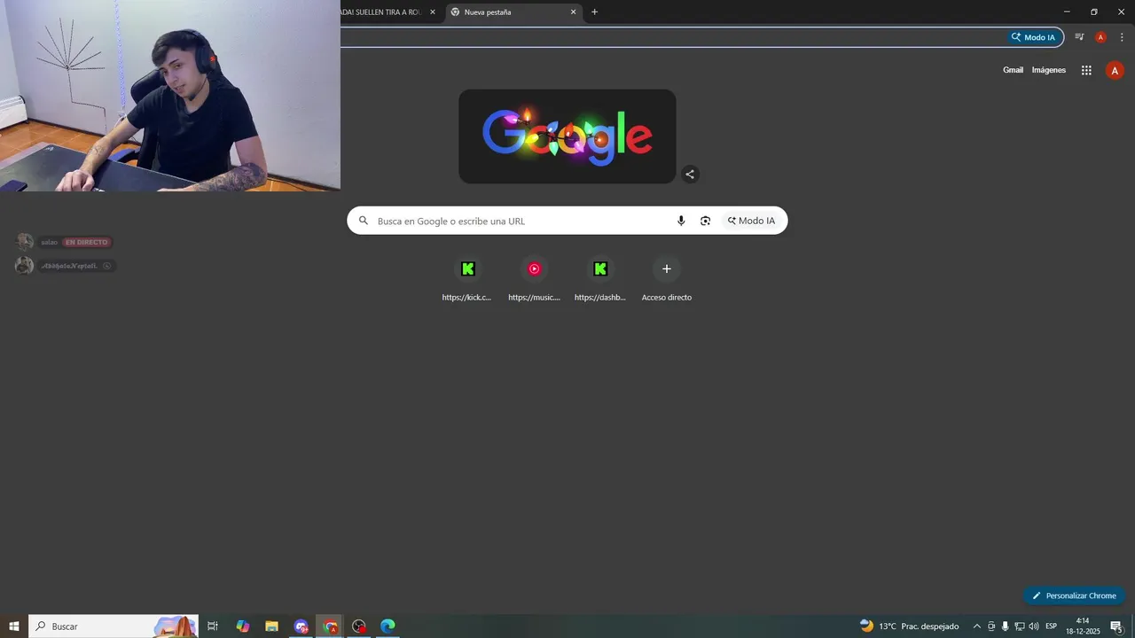Viewport: 1135px width, 638px height.
Task: Click the EN DIRECTO badge overlay
Action: (x=86, y=242)
